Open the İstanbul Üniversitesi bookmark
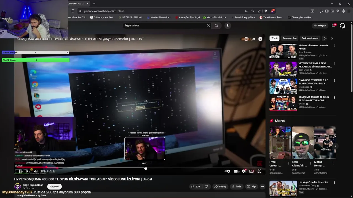The image size is (353, 198). pyautogui.click(x=159, y=17)
